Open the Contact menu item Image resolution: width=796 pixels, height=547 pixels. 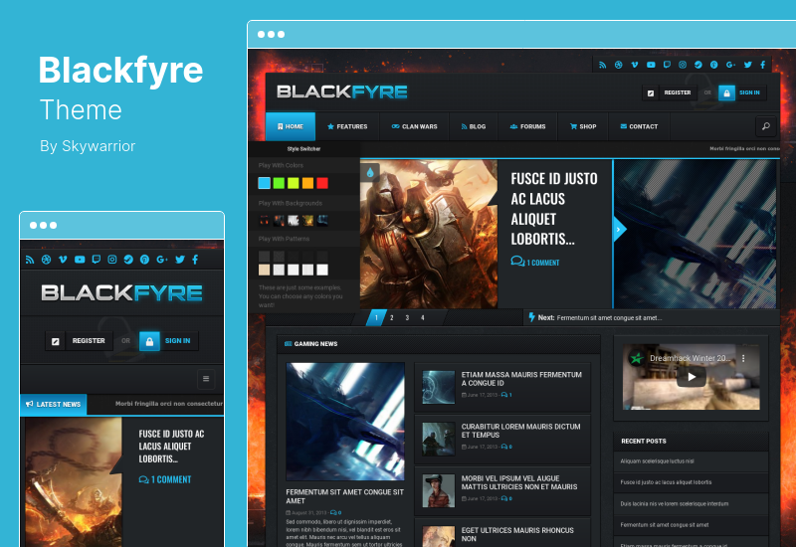pyautogui.click(x=639, y=126)
